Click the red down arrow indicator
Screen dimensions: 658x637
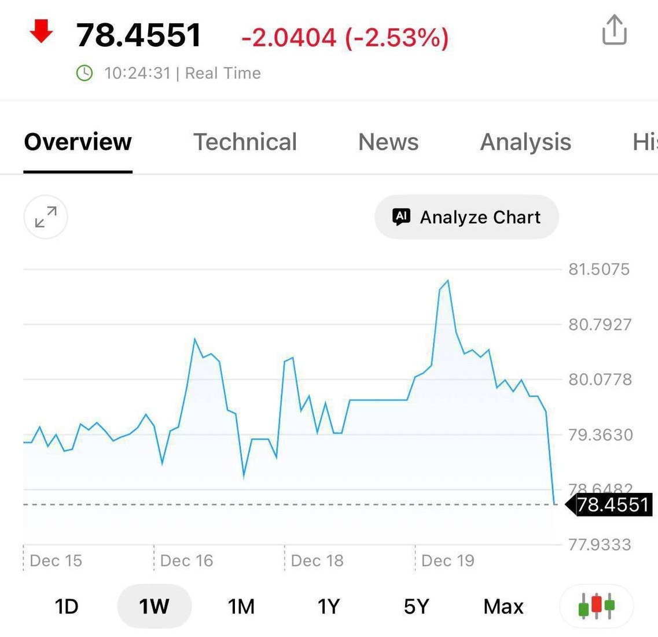[41, 32]
